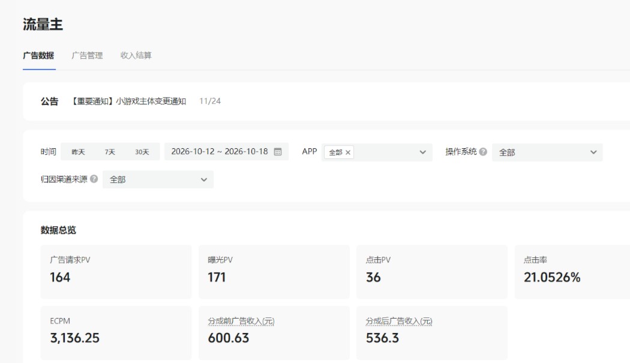The height and width of the screenshot is (363, 630).
Task: Switch to the 广告管理 tab
Action: tap(87, 55)
